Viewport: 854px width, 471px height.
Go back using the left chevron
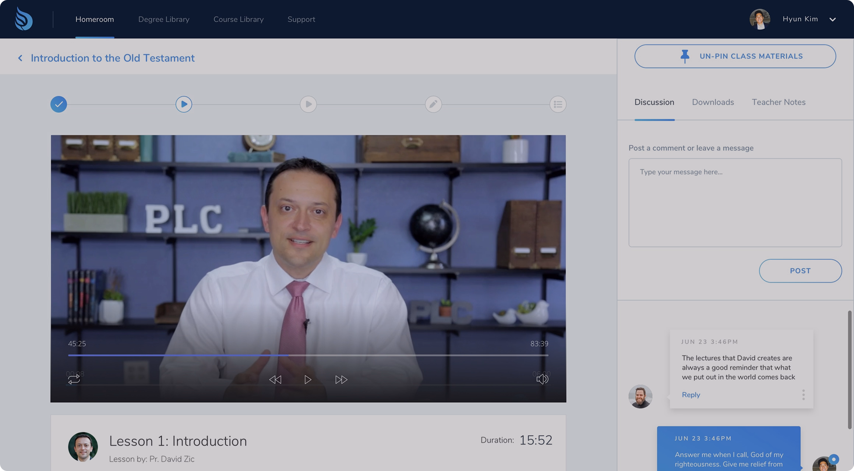tap(20, 58)
